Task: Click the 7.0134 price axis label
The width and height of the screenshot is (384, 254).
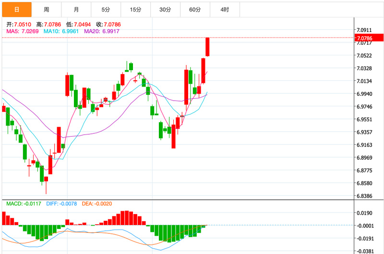Action: click(x=364, y=81)
